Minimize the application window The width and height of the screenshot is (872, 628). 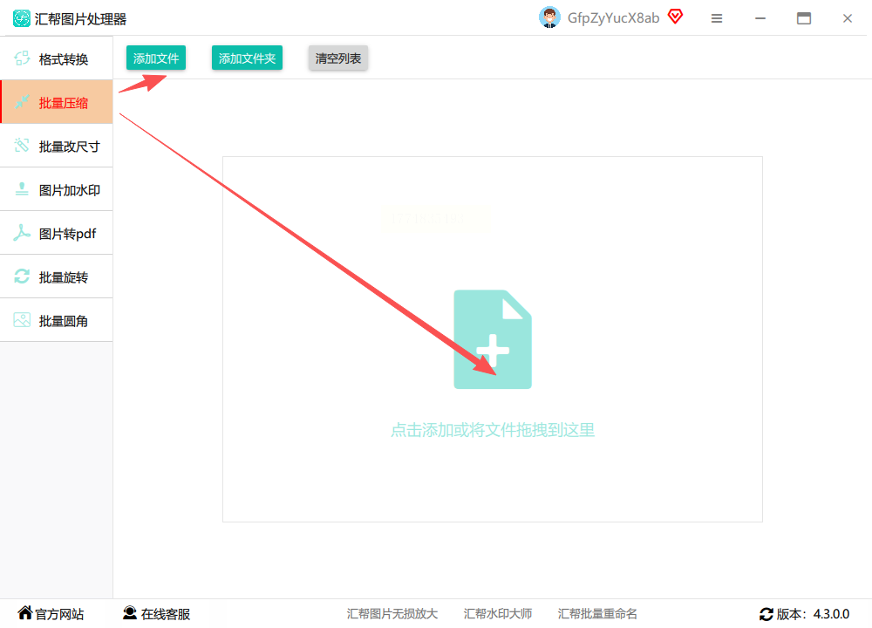coord(760,18)
